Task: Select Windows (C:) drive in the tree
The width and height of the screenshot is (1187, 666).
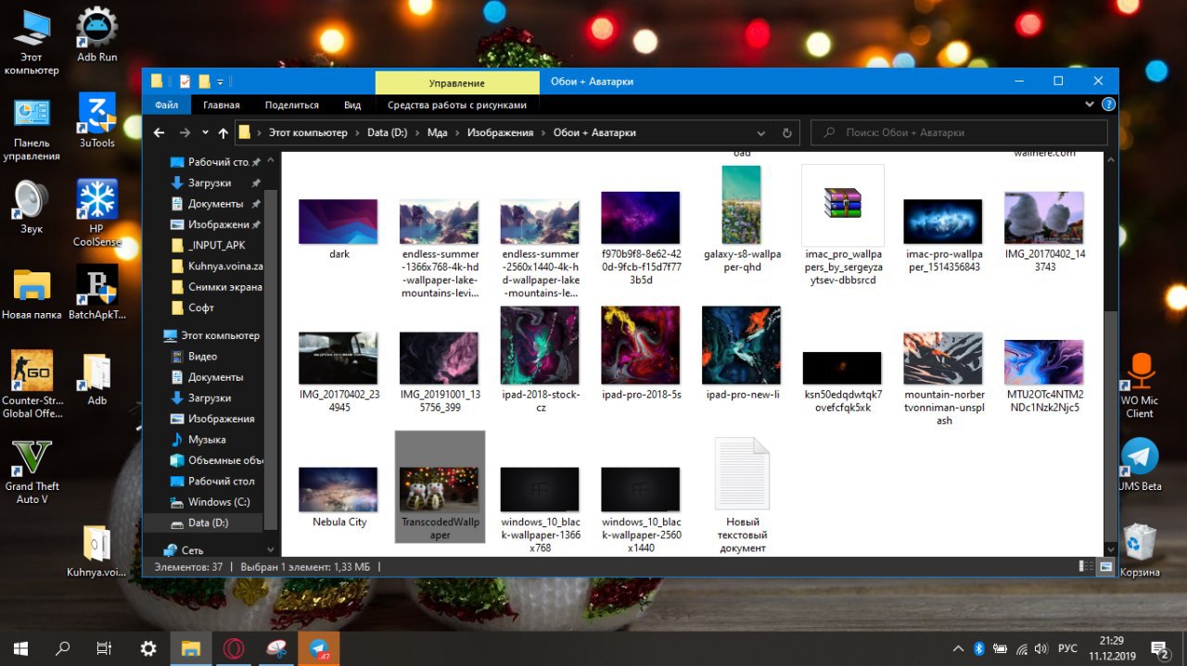Action: [219, 502]
